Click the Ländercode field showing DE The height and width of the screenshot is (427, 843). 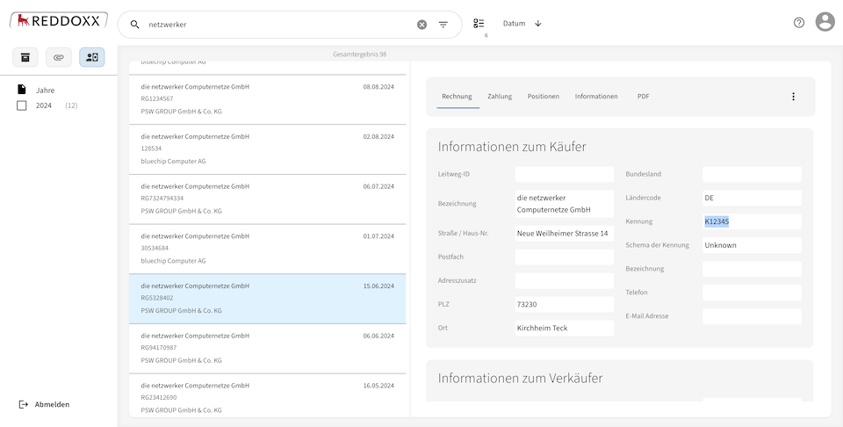point(752,198)
